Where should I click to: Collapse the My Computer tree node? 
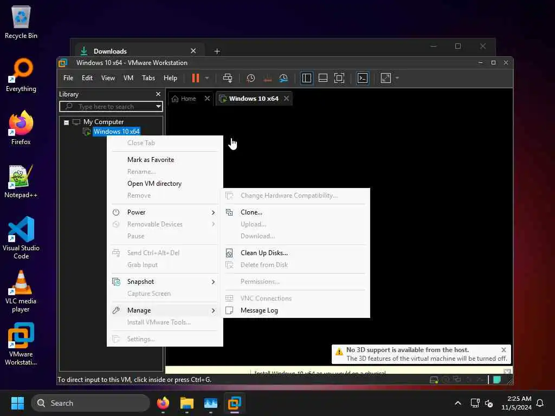(x=66, y=122)
